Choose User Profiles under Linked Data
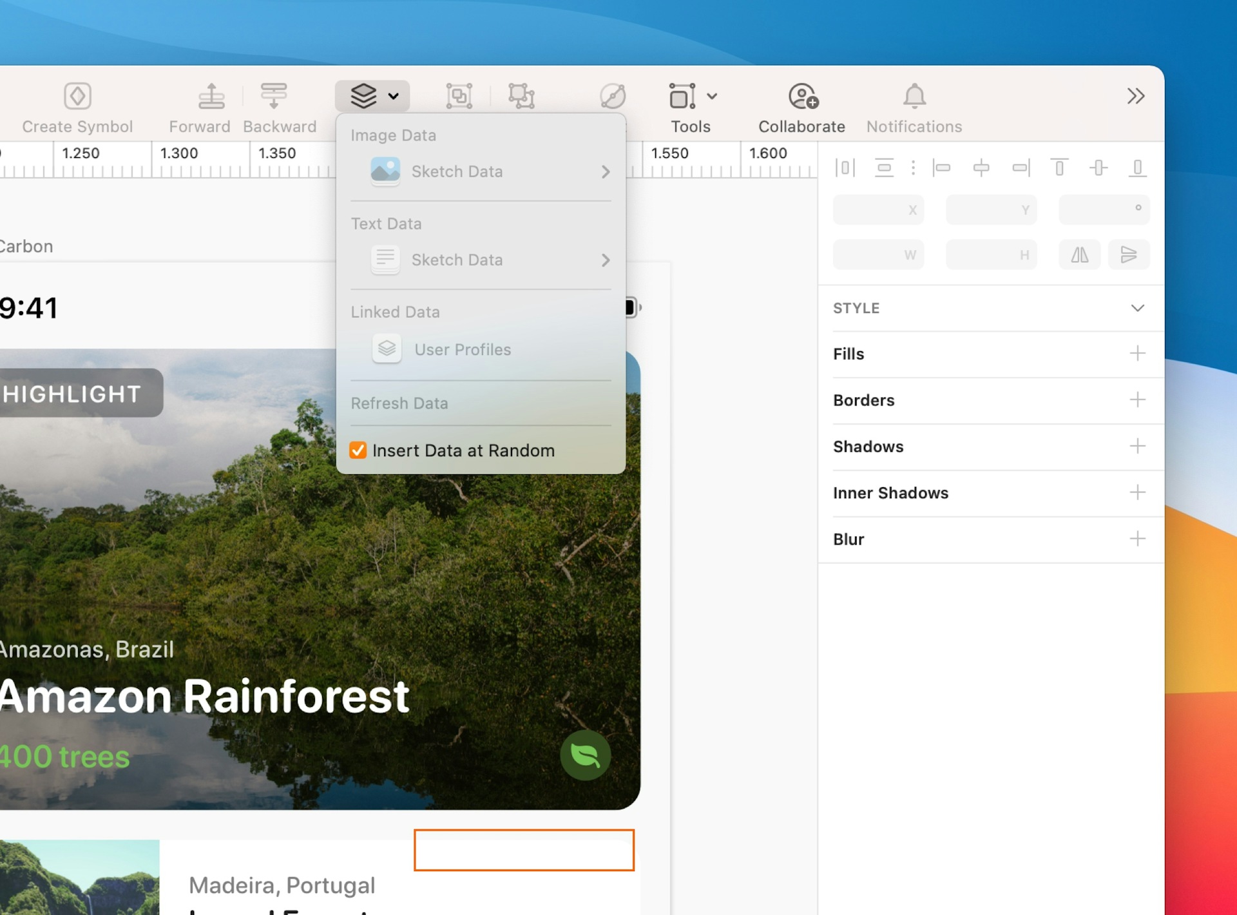 pos(462,349)
